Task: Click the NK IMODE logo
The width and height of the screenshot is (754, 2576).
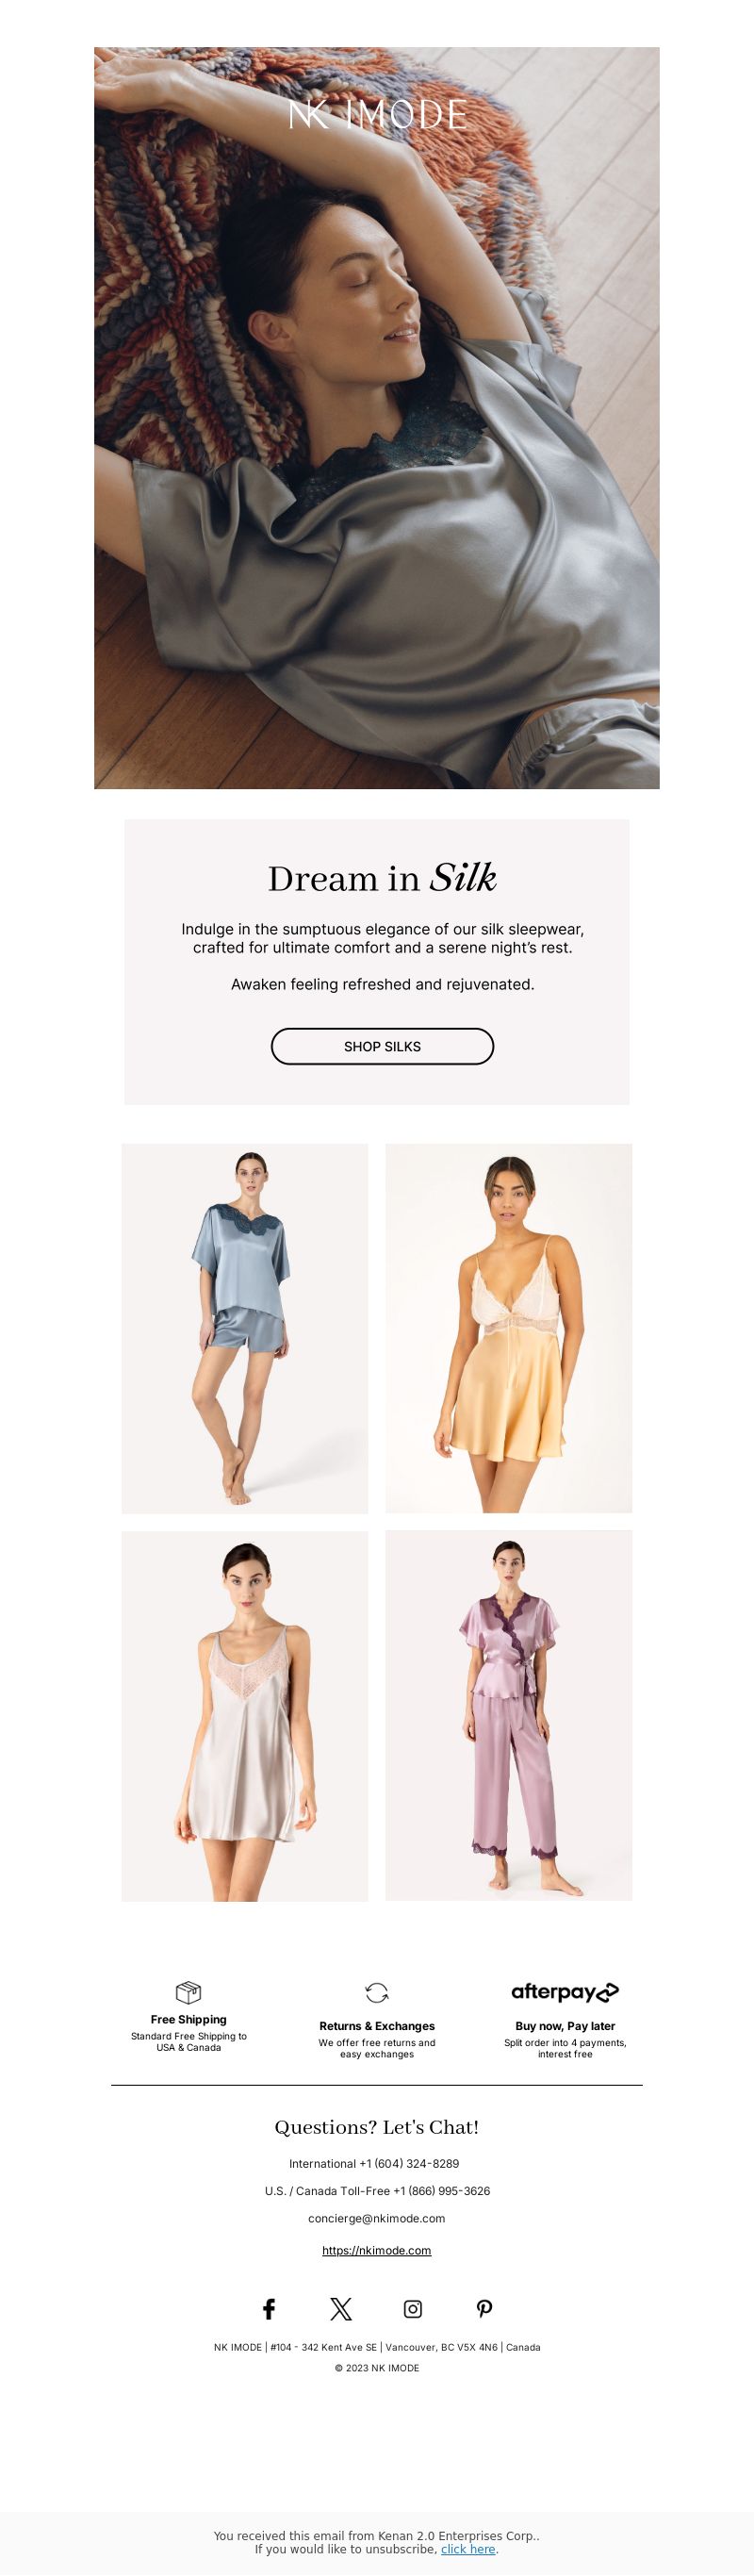Action: coord(377,114)
